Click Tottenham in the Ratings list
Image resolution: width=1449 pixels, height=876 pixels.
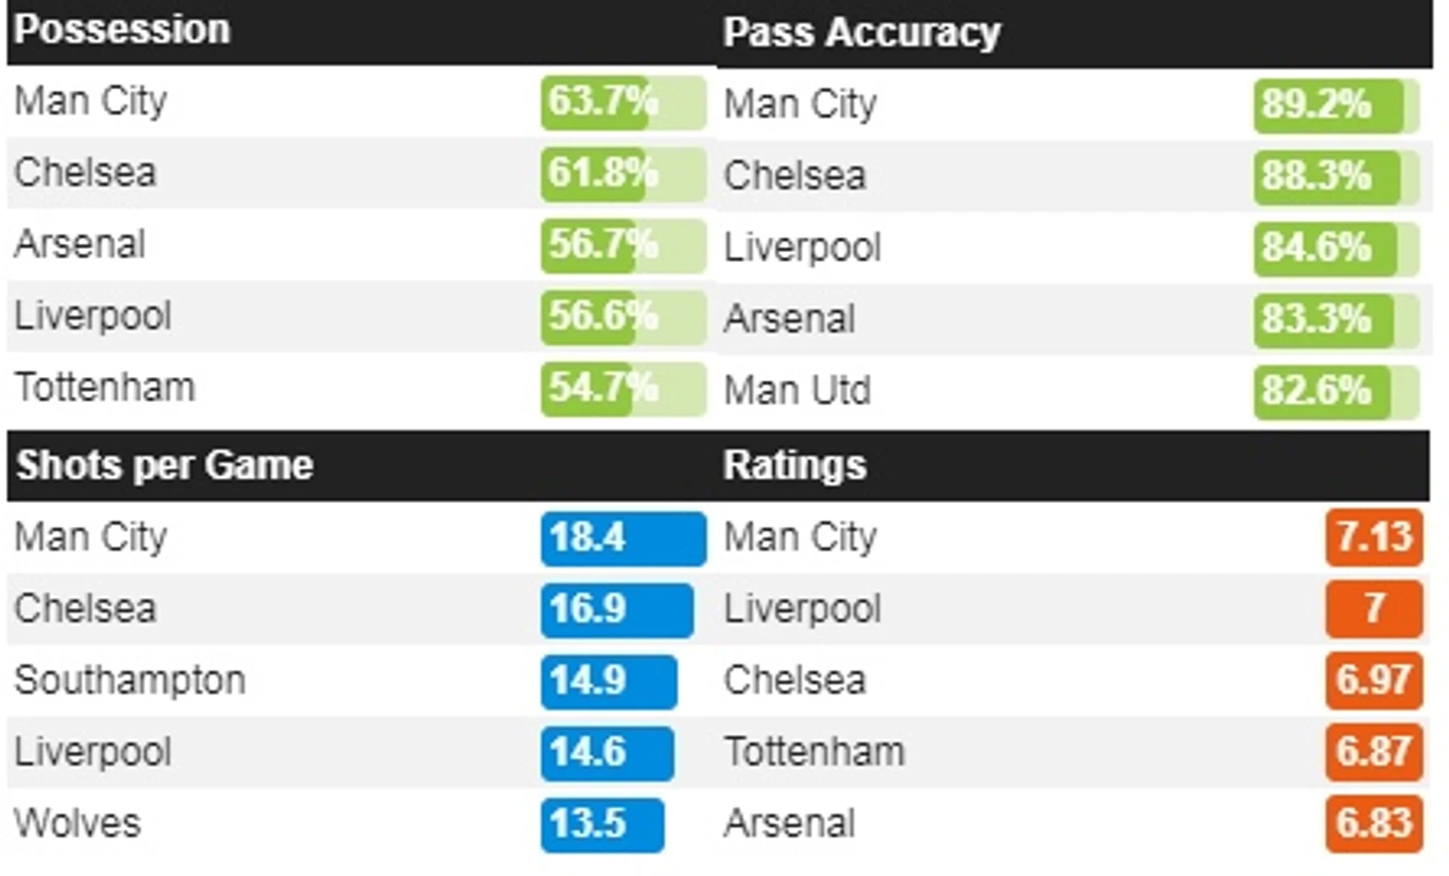tap(815, 752)
